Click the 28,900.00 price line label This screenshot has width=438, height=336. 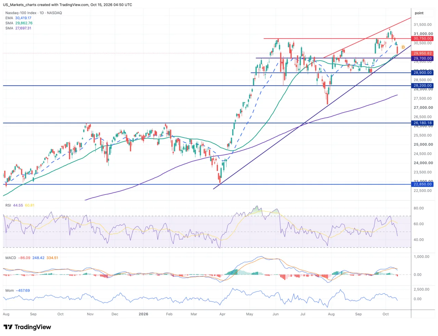click(423, 73)
